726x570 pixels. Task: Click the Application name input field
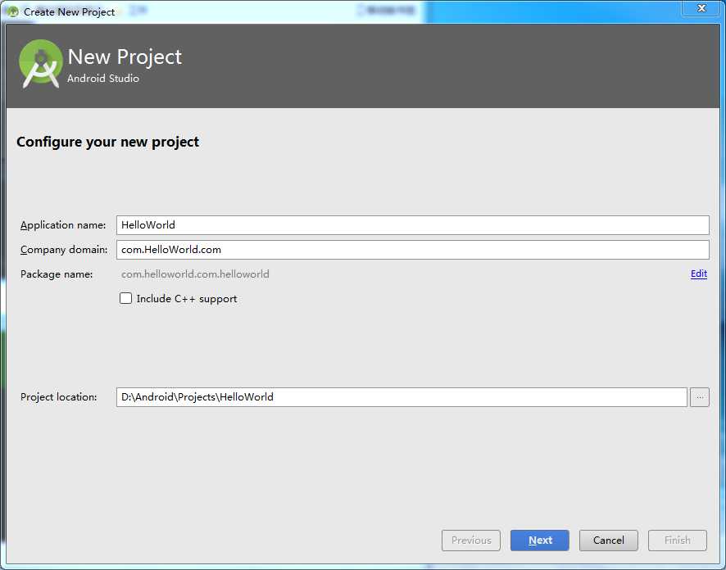(412, 225)
